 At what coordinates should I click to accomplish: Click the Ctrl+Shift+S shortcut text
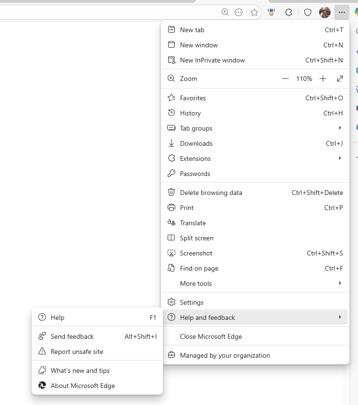click(x=325, y=253)
